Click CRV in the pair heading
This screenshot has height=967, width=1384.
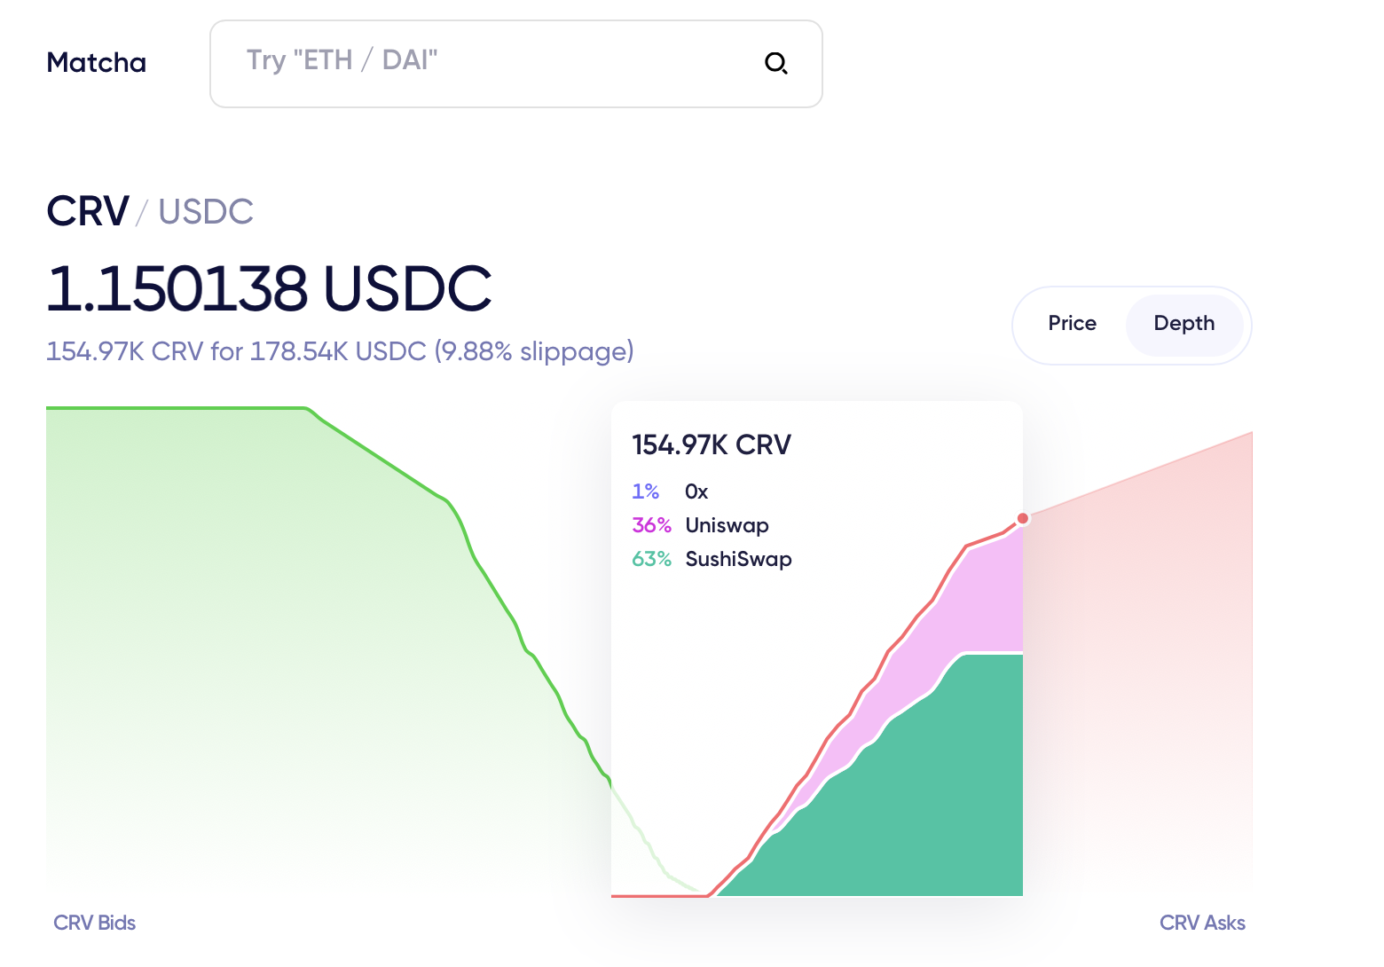pyautogui.click(x=88, y=212)
